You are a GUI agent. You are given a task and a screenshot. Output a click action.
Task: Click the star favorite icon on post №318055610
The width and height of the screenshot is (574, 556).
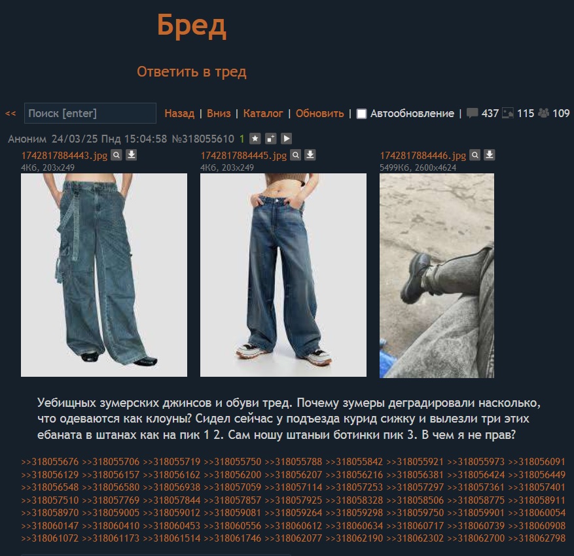[255, 139]
